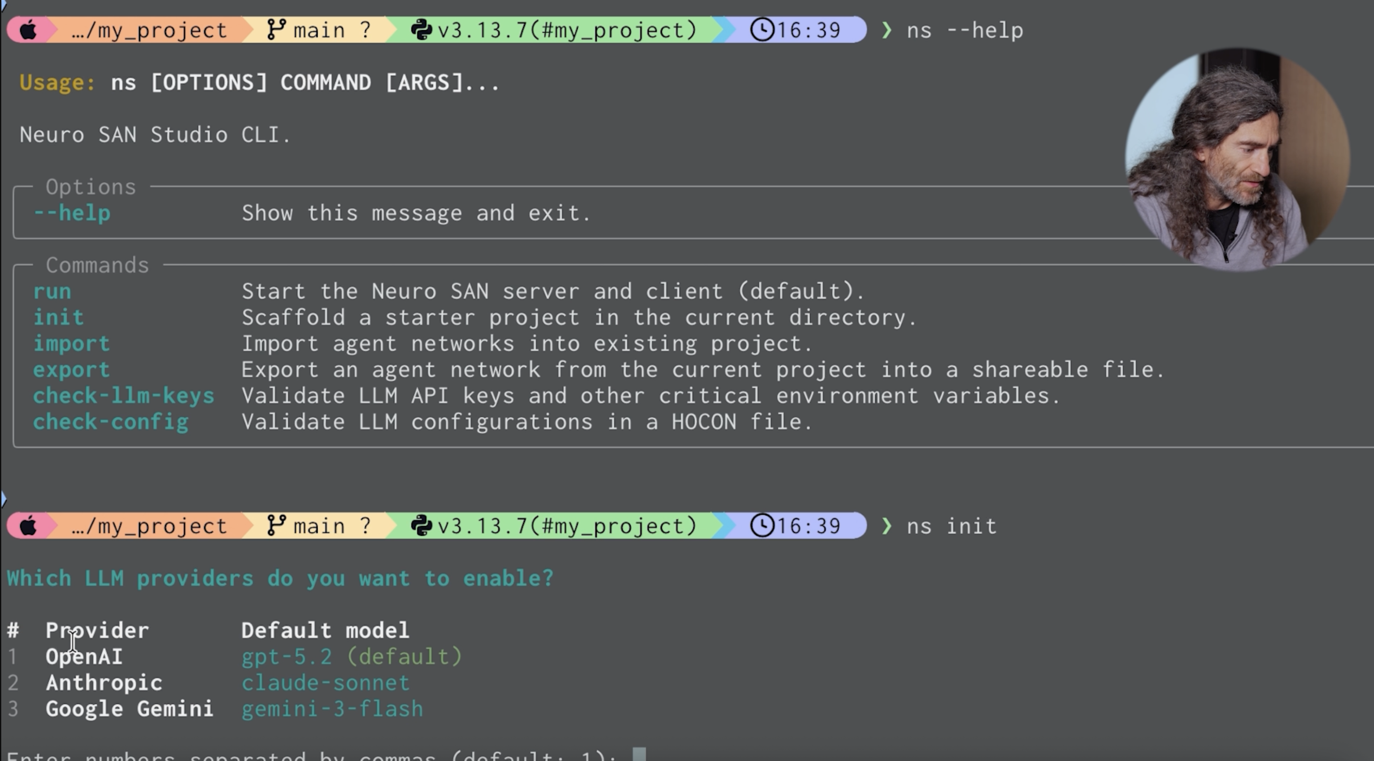This screenshot has height=761, width=1374.
Task: Click the 'Usage:' label
Action: tap(58, 83)
